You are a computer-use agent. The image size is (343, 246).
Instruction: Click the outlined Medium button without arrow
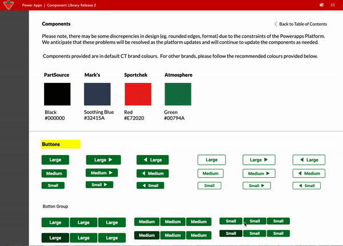210,173
